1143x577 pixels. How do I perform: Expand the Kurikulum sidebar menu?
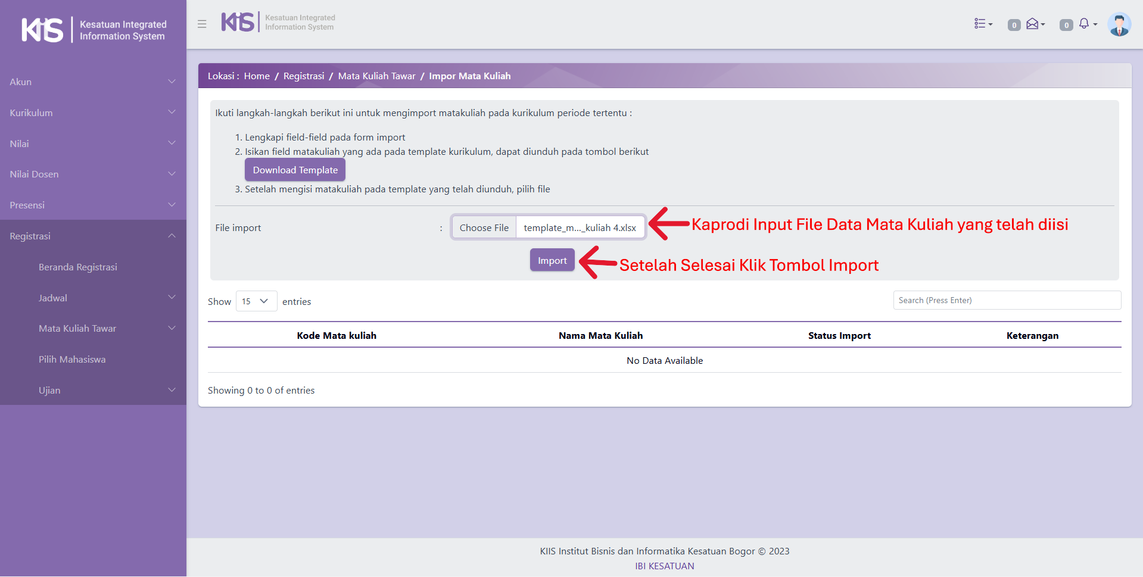pos(93,113)
